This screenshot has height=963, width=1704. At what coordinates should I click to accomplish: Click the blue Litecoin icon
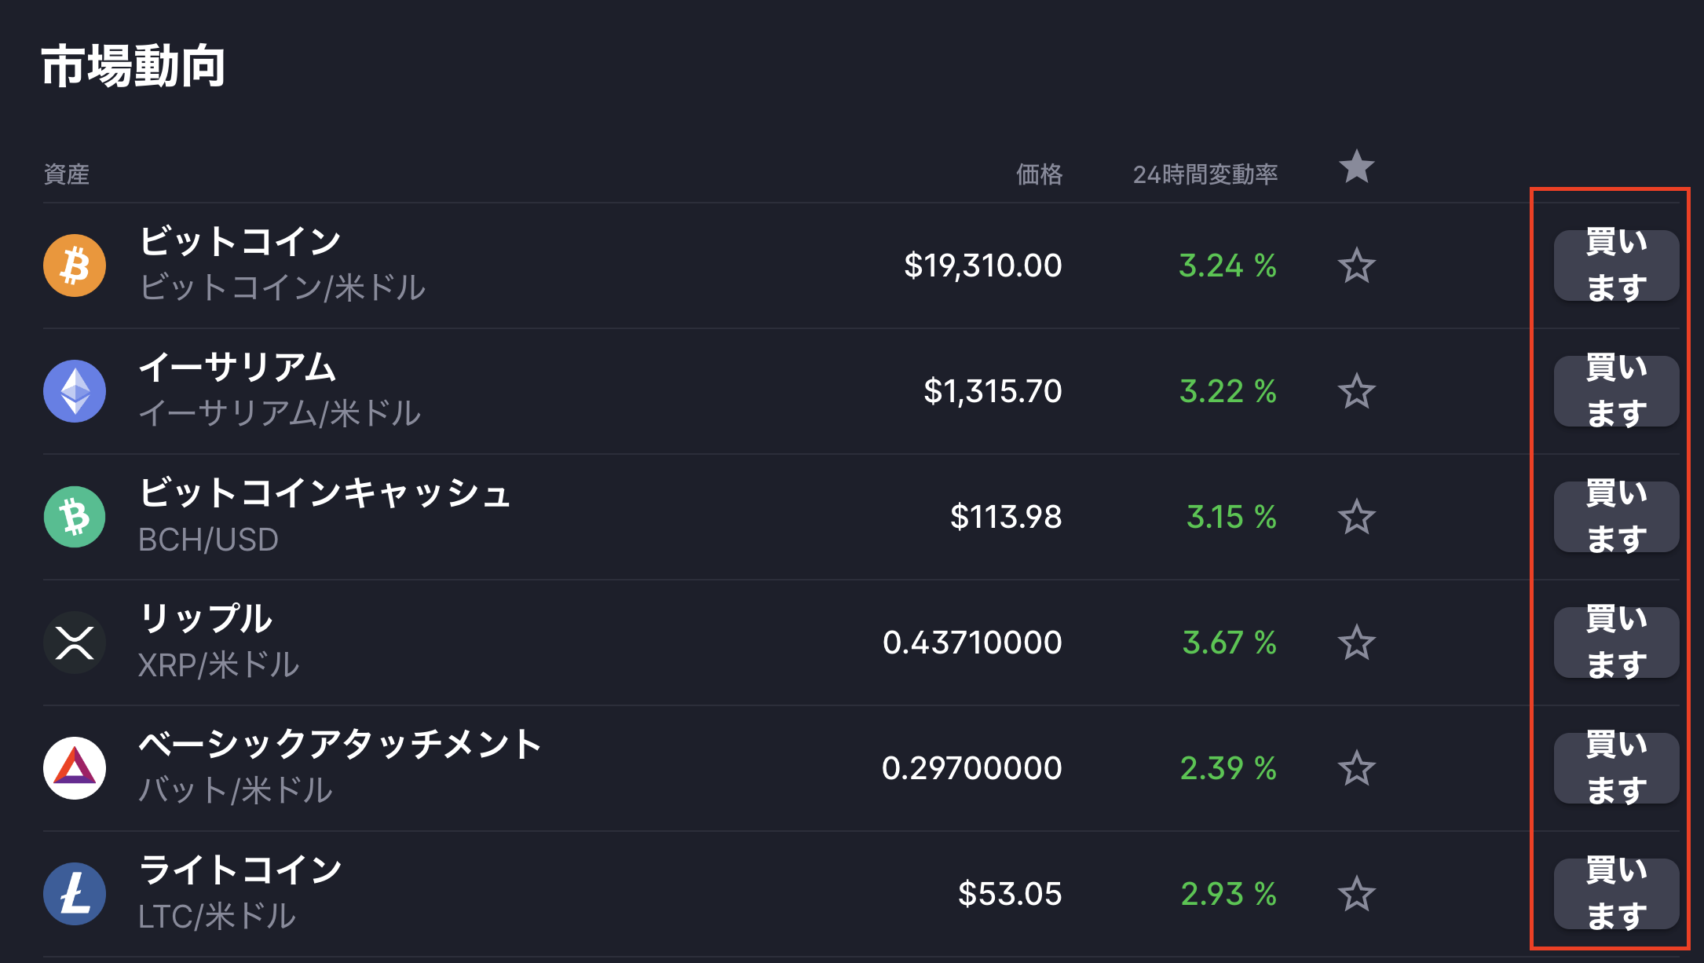tap(75, 894)
